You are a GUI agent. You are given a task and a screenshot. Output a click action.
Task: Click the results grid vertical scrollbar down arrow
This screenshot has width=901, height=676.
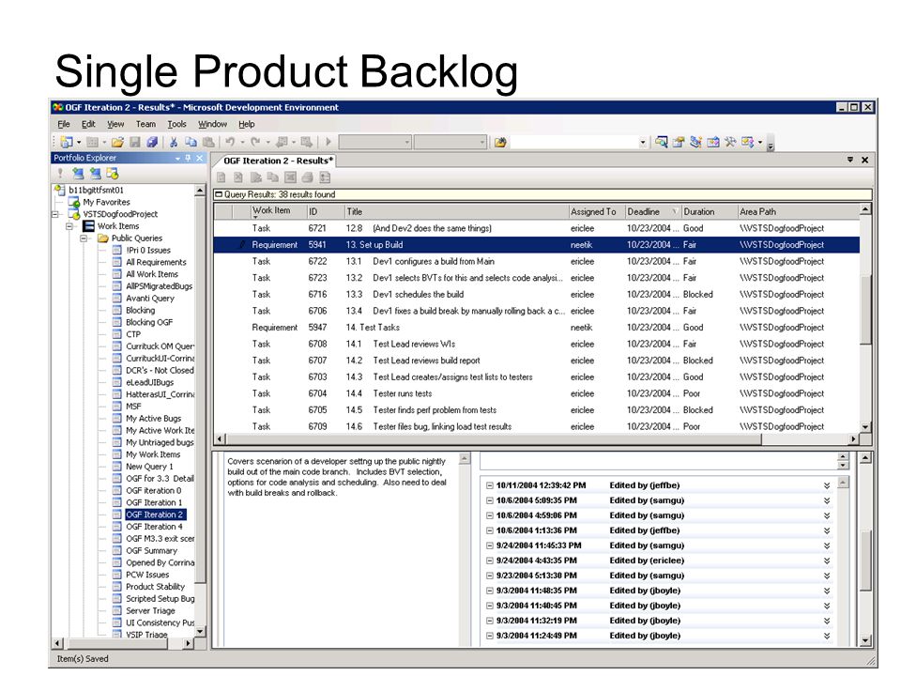click(x=865, y=427)
